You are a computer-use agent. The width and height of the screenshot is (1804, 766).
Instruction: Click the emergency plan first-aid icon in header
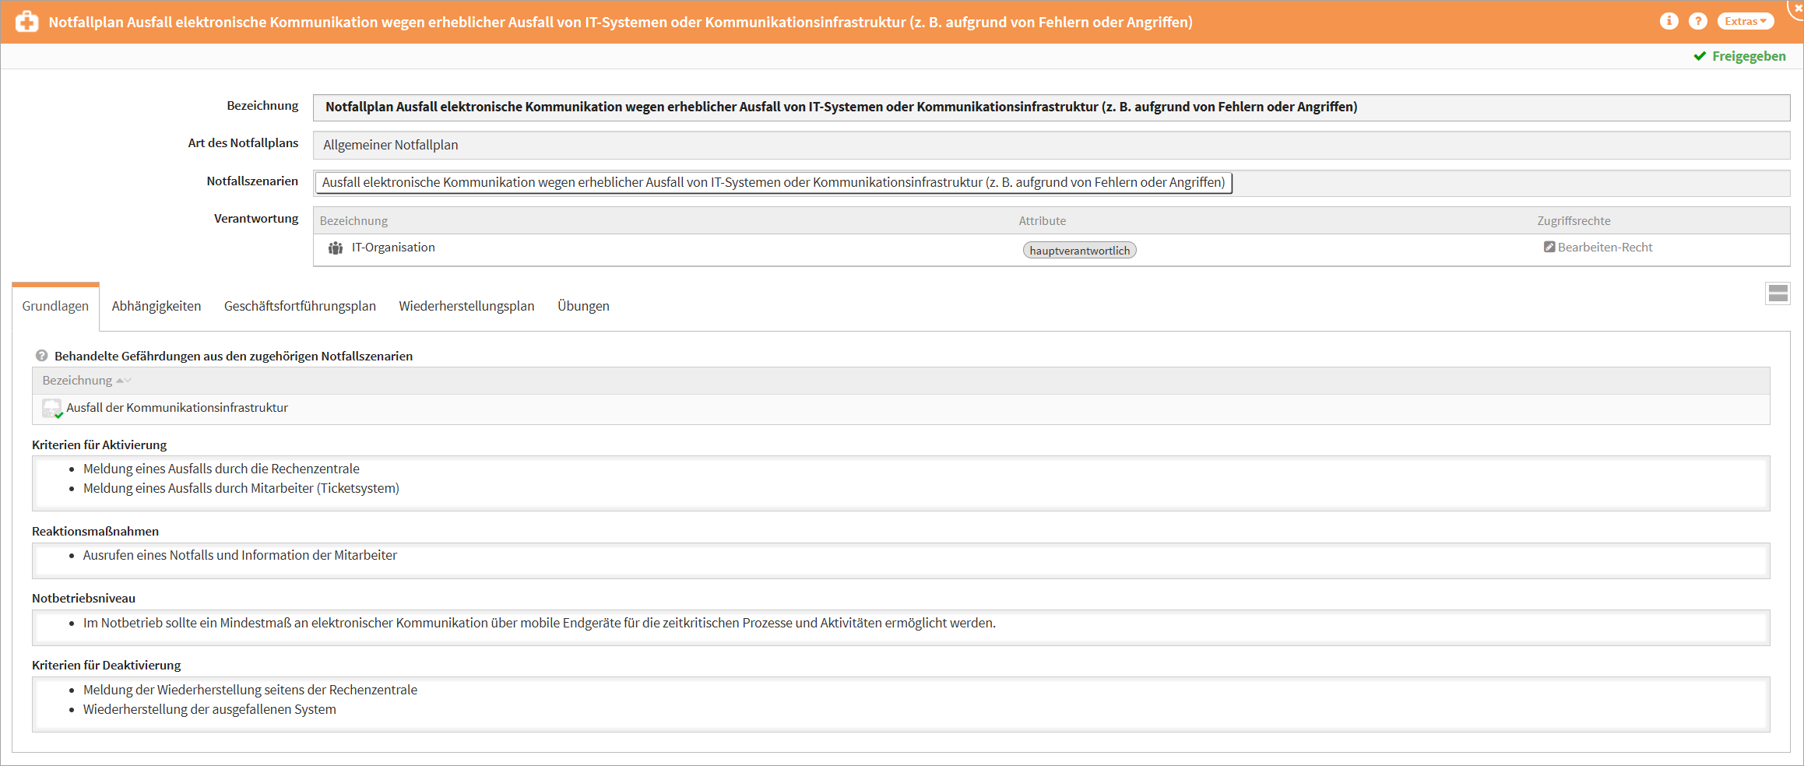coord(27,21)
